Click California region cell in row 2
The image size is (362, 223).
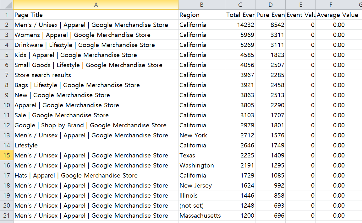201,25
